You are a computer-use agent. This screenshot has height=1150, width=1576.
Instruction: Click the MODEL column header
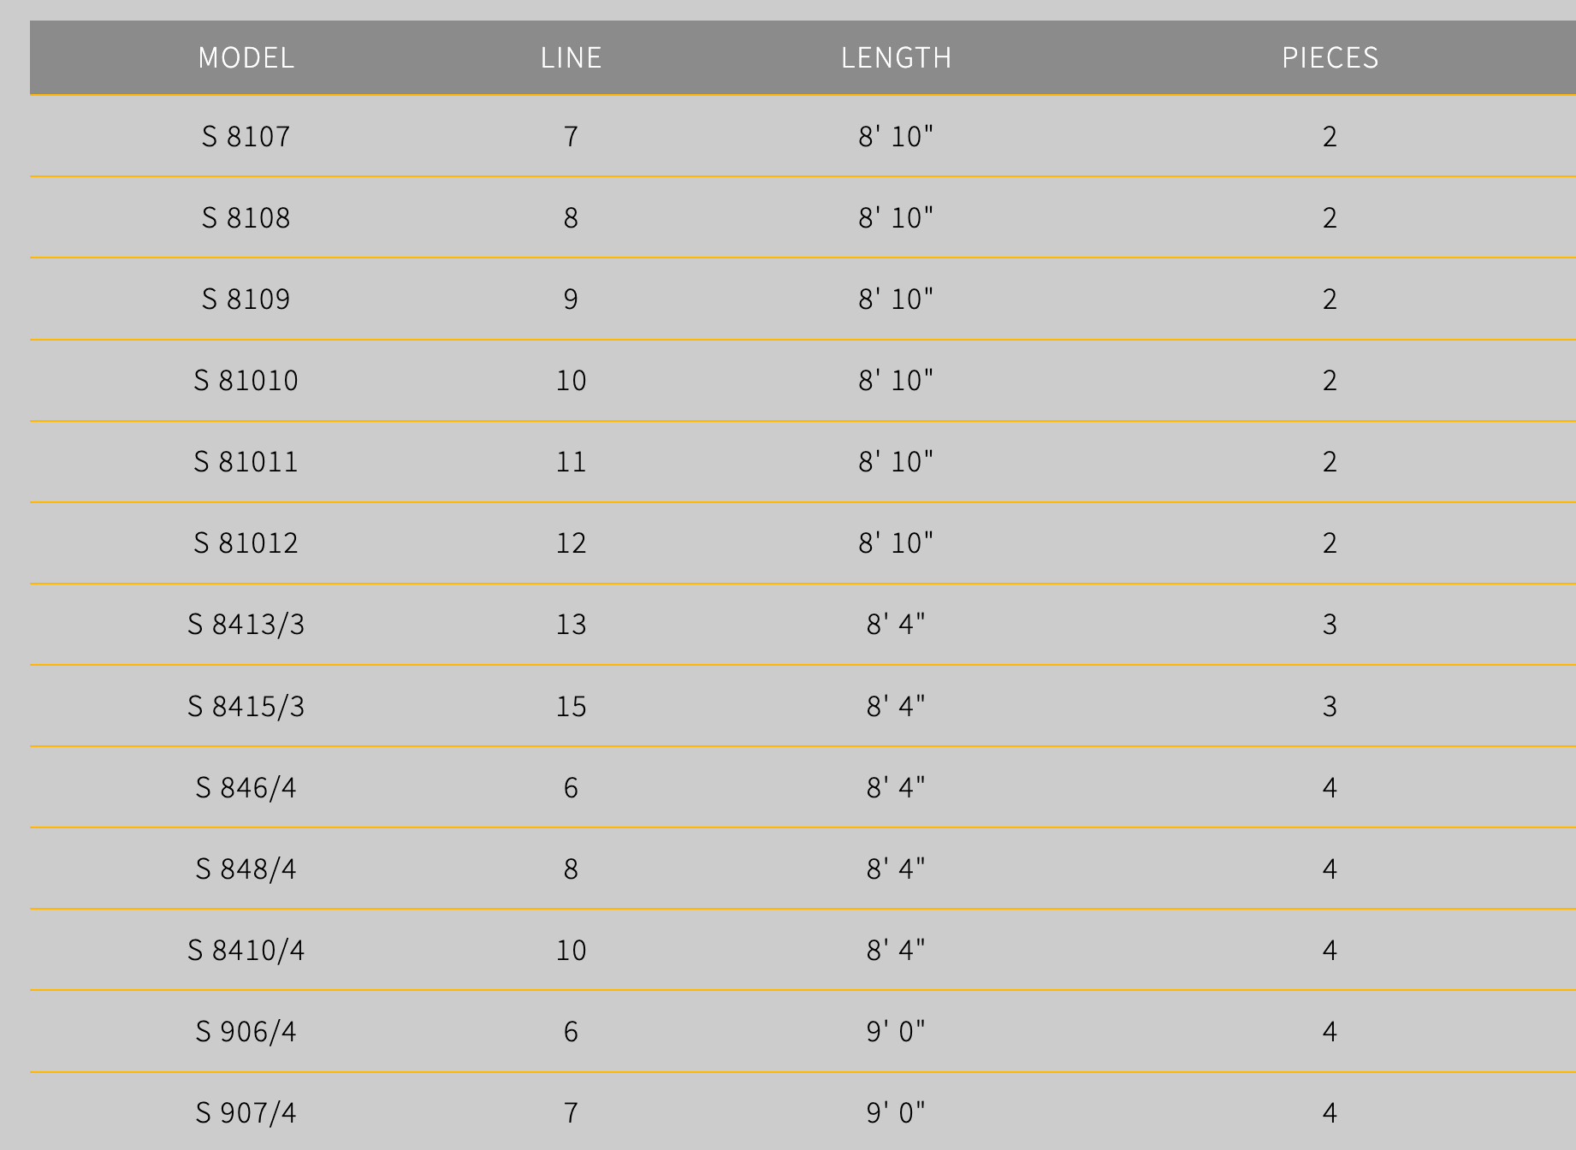(246, 57)
